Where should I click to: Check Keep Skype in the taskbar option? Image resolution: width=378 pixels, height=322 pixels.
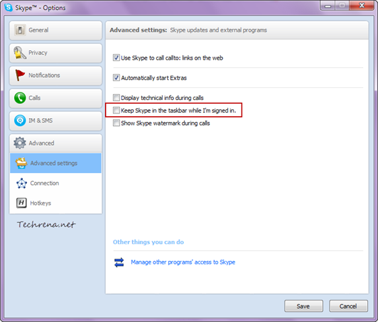tap(116, 111)
